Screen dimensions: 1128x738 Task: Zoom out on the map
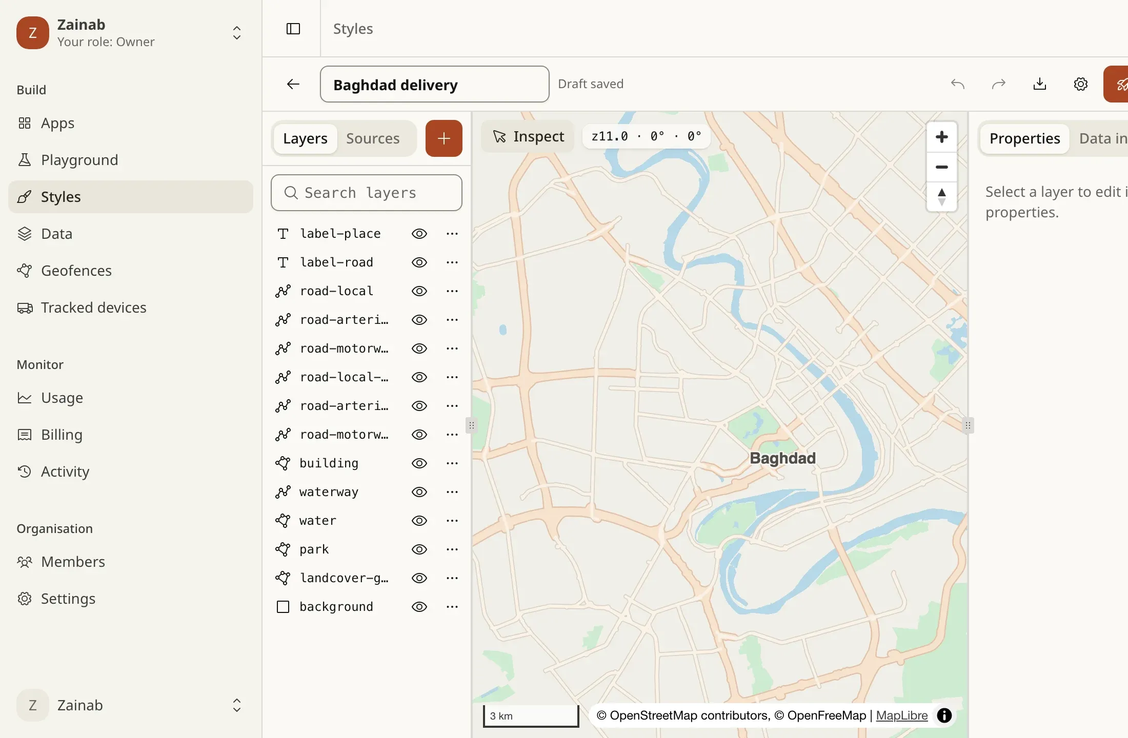click(x=941, y=167)
